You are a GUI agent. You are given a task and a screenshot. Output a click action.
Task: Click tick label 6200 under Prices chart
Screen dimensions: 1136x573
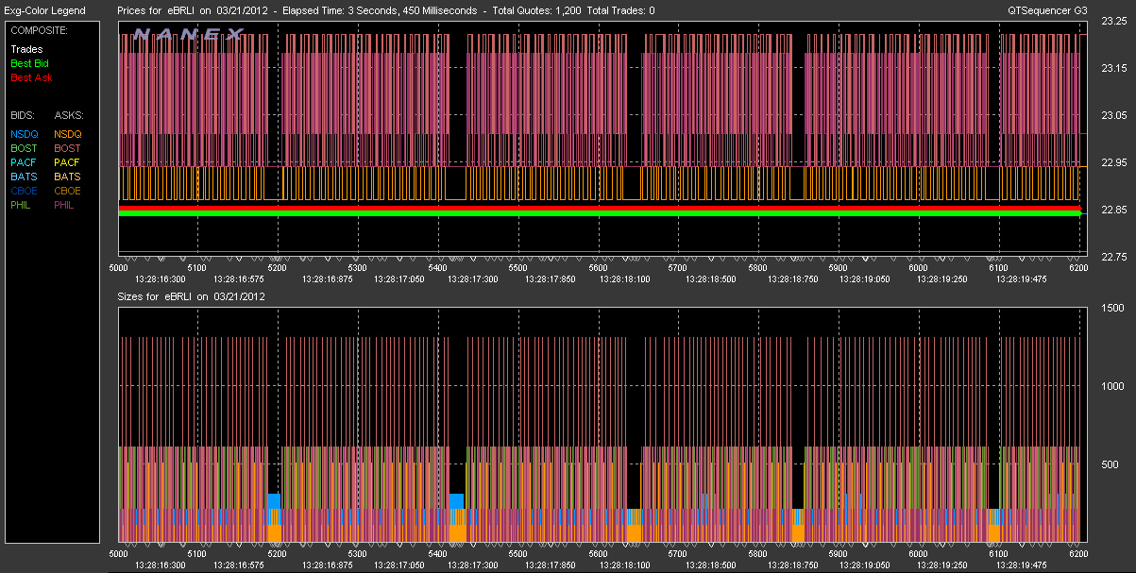(x=1078, y=268)
